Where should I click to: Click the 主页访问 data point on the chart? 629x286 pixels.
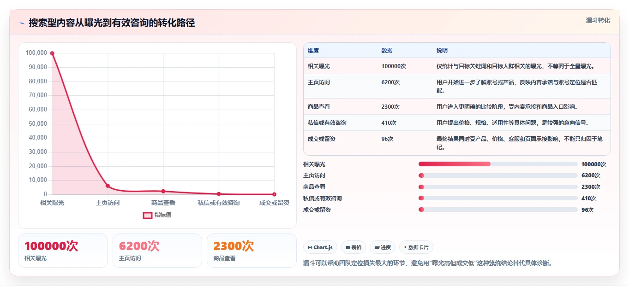coord(108,186)
